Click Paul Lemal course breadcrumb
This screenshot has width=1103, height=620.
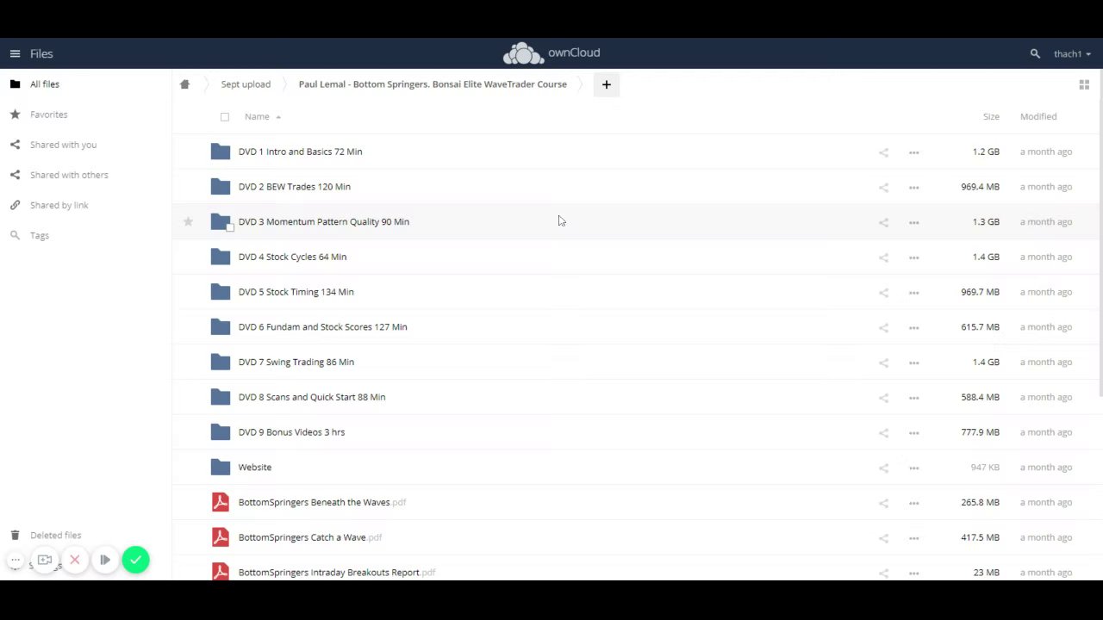coord(433,84)
